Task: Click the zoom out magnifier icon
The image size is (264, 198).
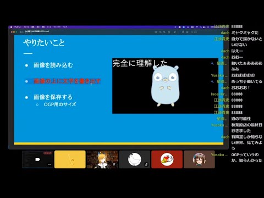Action: 161,32
